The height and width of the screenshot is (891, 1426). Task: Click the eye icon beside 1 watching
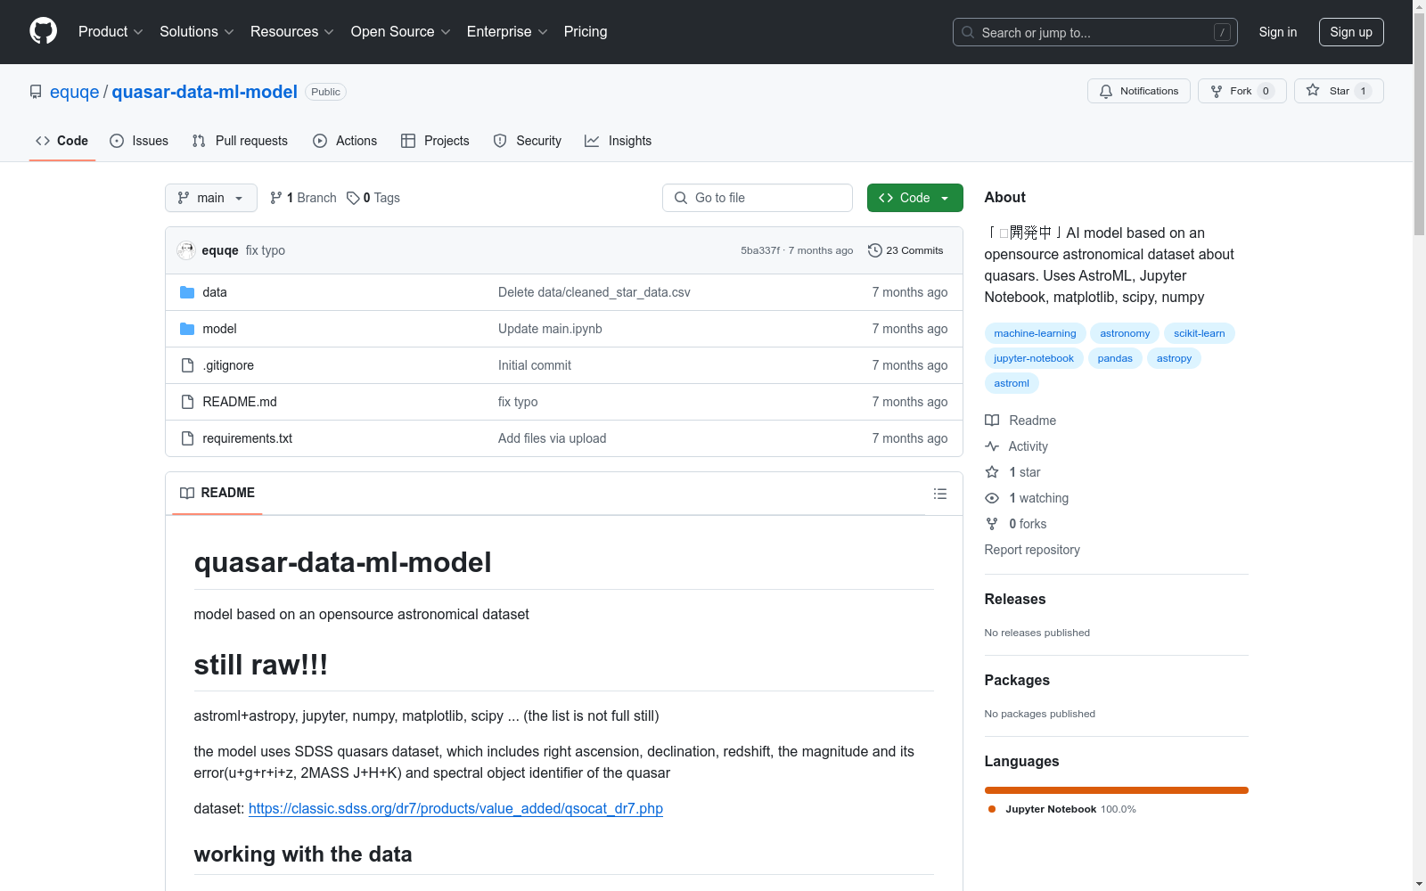992,498
